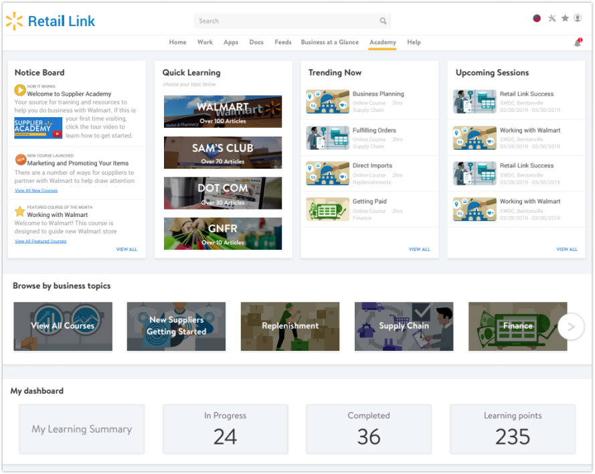Open the tools wrench icon in header
The width and height of the screenshot is (595, 474).
pos(551,18)
